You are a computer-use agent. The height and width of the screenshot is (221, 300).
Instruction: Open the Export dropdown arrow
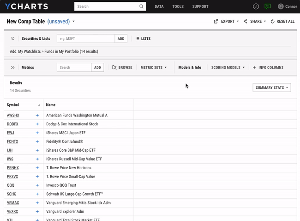238,21
